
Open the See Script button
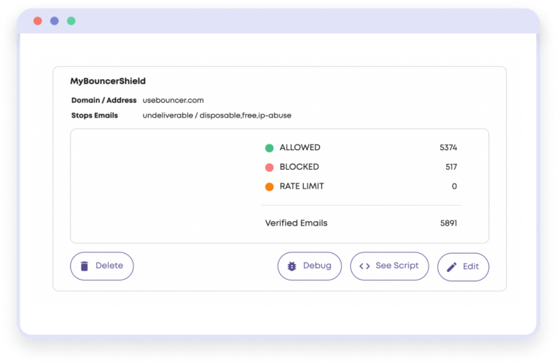[389, 266]
